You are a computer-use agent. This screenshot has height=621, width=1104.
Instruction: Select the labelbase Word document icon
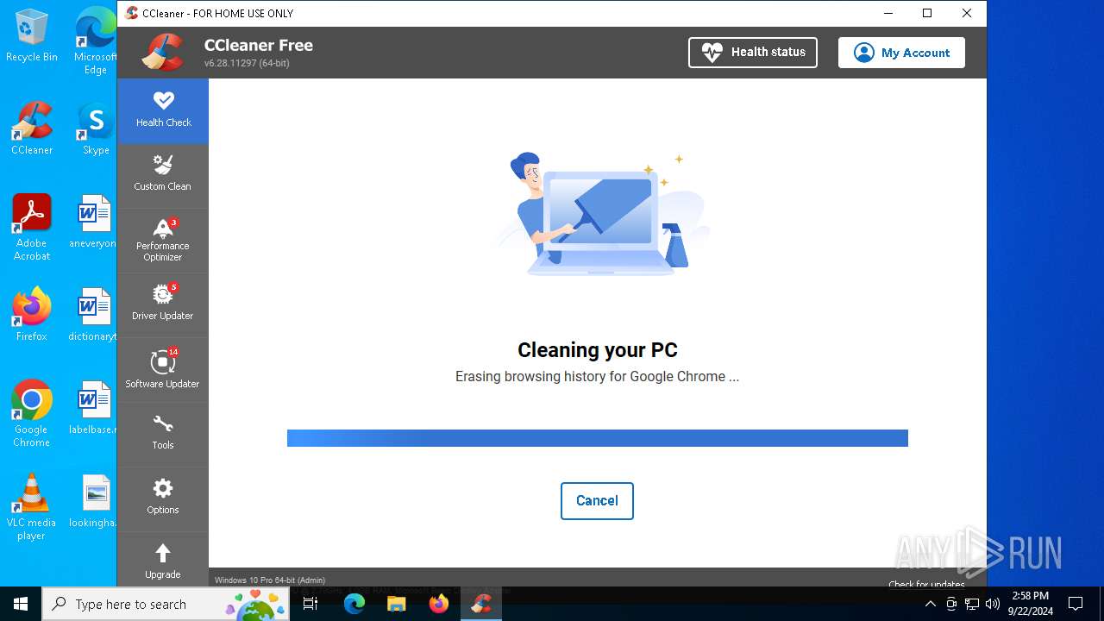coord(93,408)
